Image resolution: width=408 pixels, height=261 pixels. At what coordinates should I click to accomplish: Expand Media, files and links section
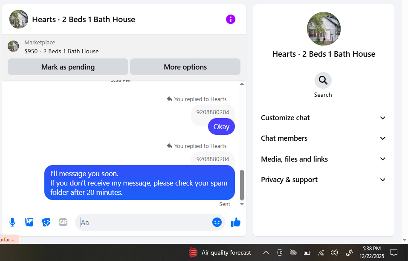[323, 159]
